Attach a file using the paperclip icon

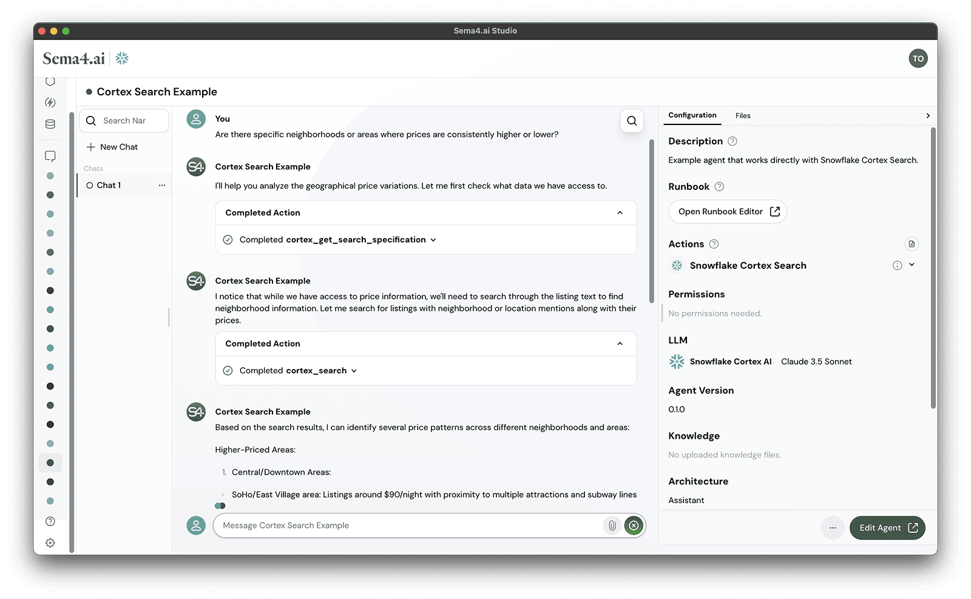pos(611,526)
